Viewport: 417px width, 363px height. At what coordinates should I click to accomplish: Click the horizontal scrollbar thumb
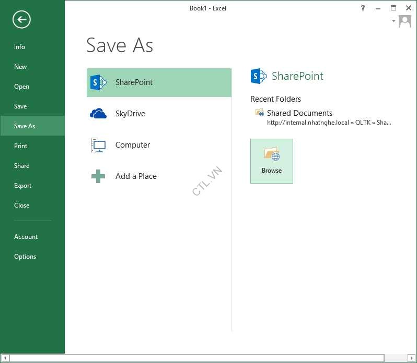click(x=197, y=358)
